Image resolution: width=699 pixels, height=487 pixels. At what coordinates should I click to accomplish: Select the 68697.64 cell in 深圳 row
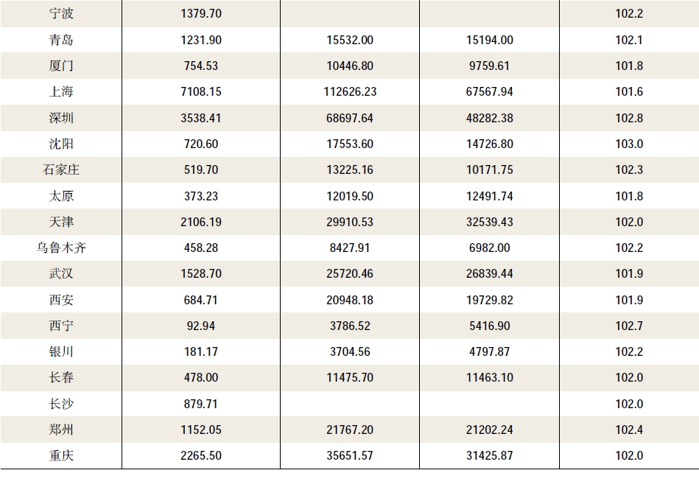pyautogui.click(x=350, y=118)
